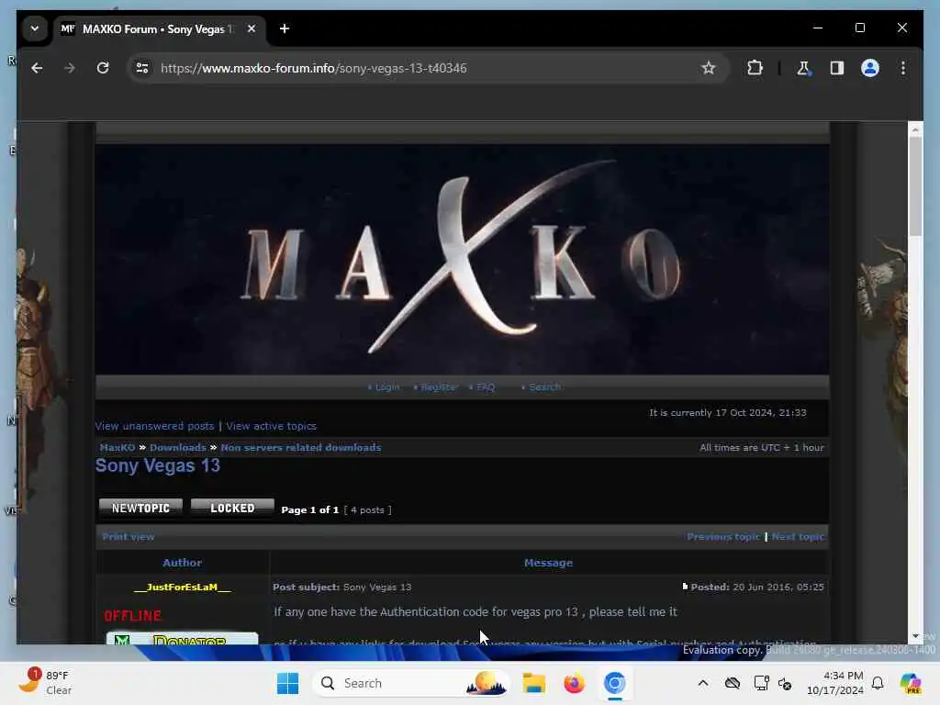Screen dimensions: 940x705
Task: Open View active topics link
Action: pos(271,426)
